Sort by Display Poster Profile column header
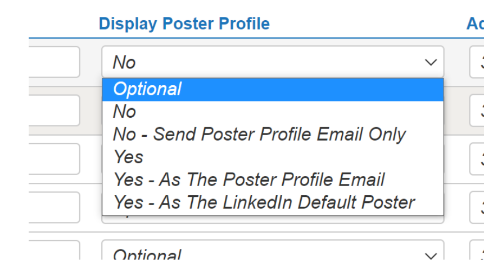 [x=184, y=24]
